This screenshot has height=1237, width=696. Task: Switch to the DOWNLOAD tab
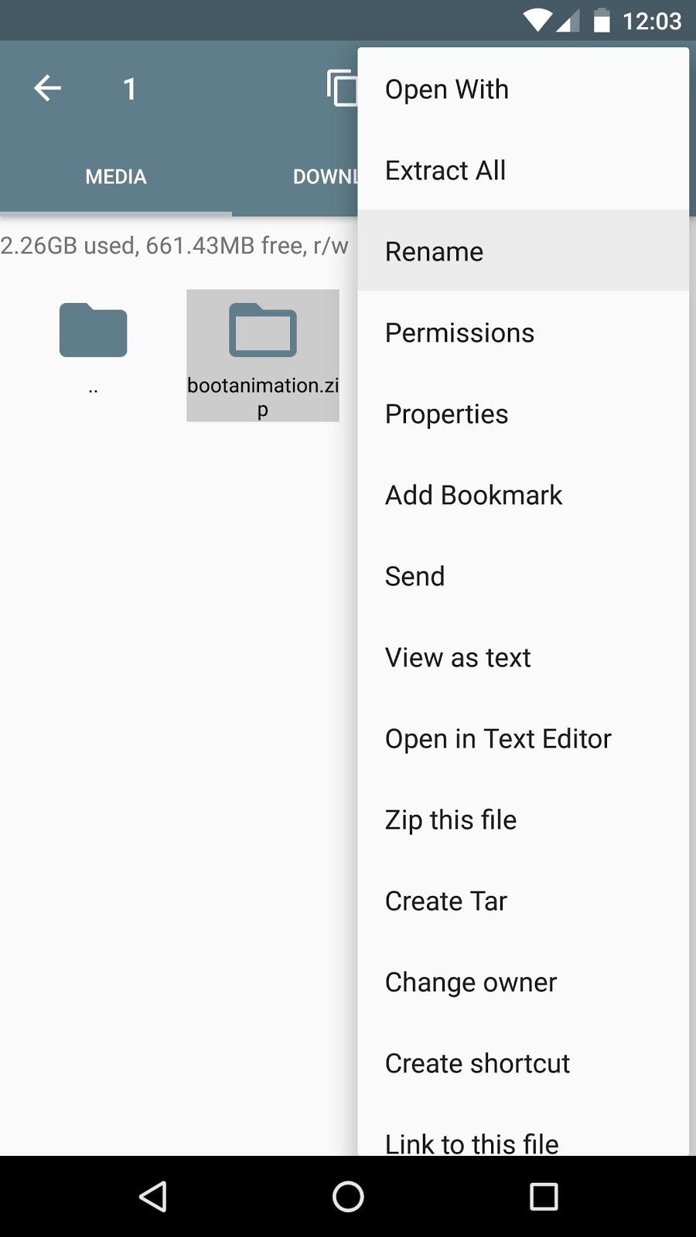point(326,177)
